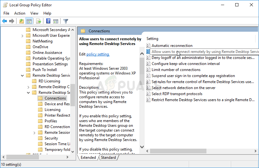259x168 pixels.
Task: Click the OneDrive folder icon
Action: coord(28,47)
